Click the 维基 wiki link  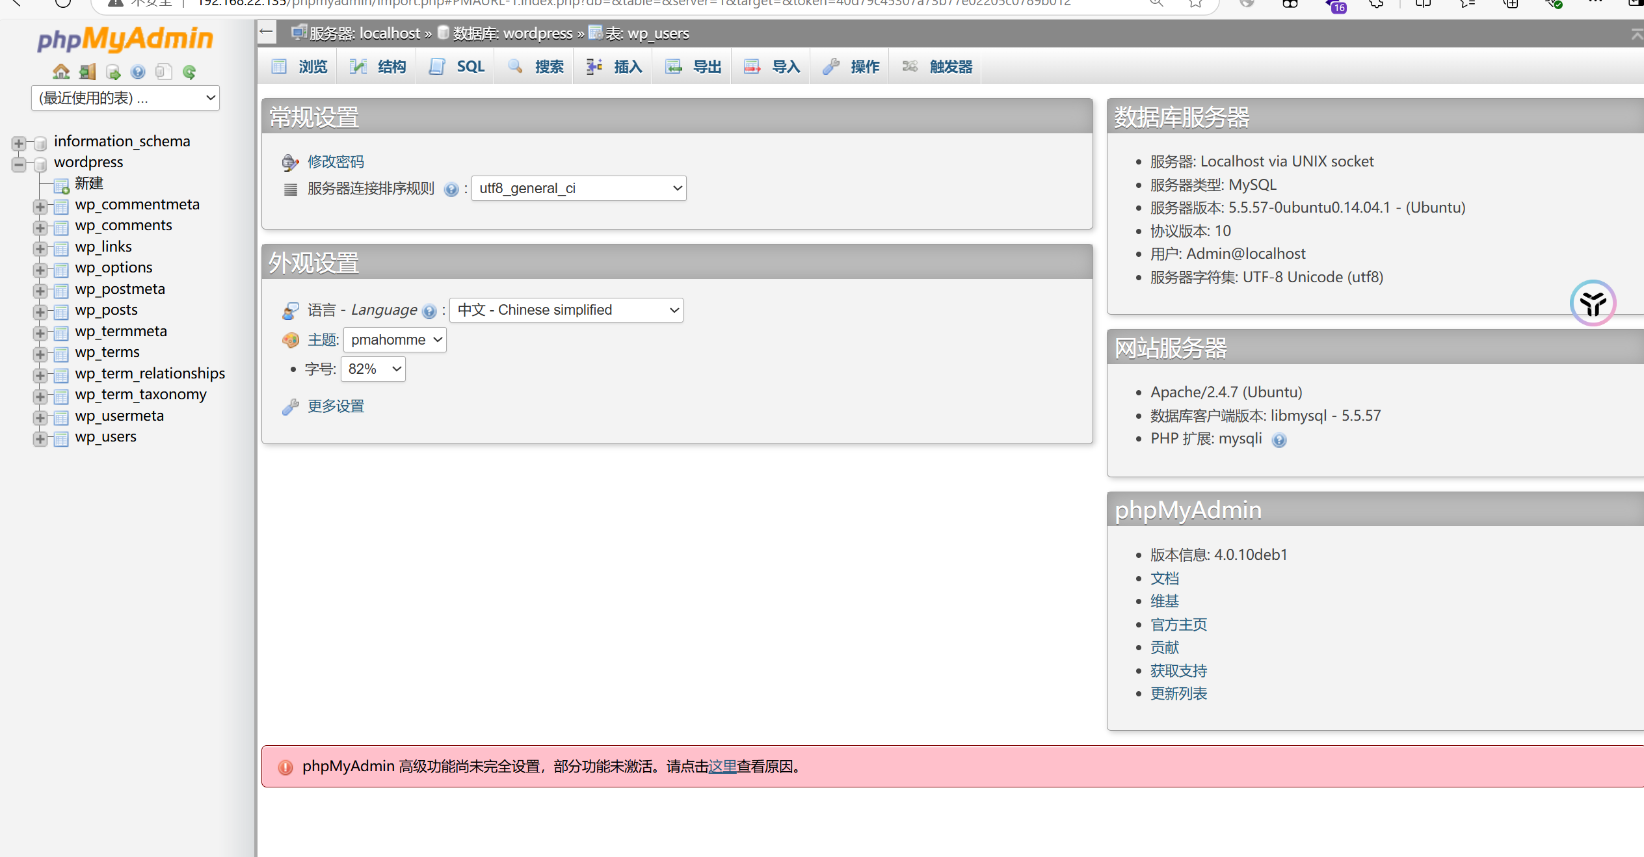(x=1165, y=602)
